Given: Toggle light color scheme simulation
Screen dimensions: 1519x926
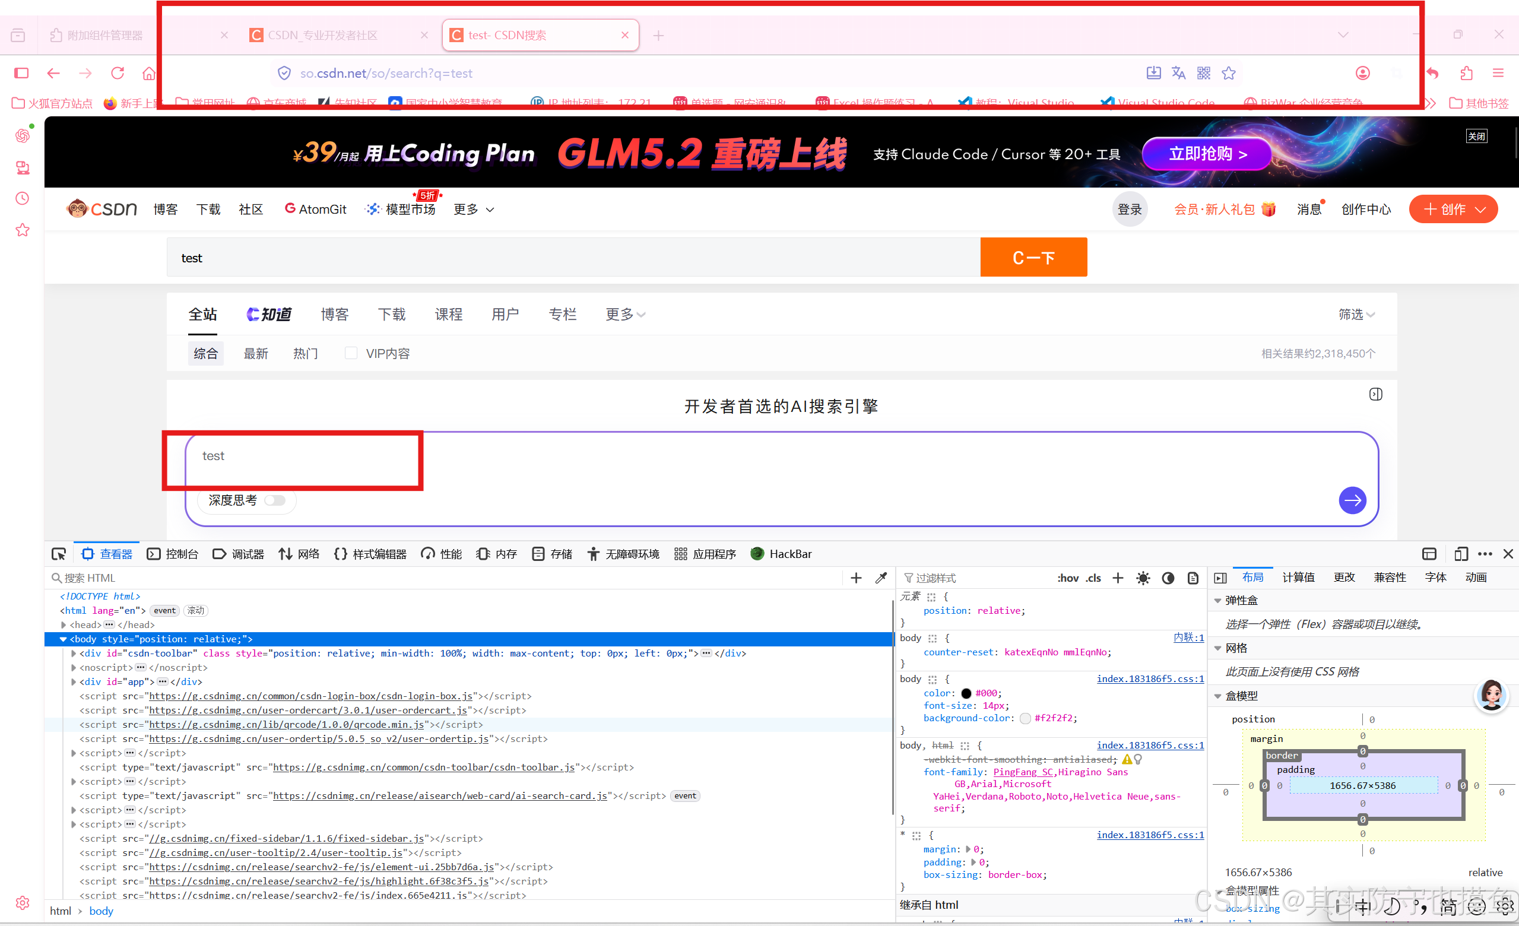Looking at the screenshot, I should pos(1143,578).
